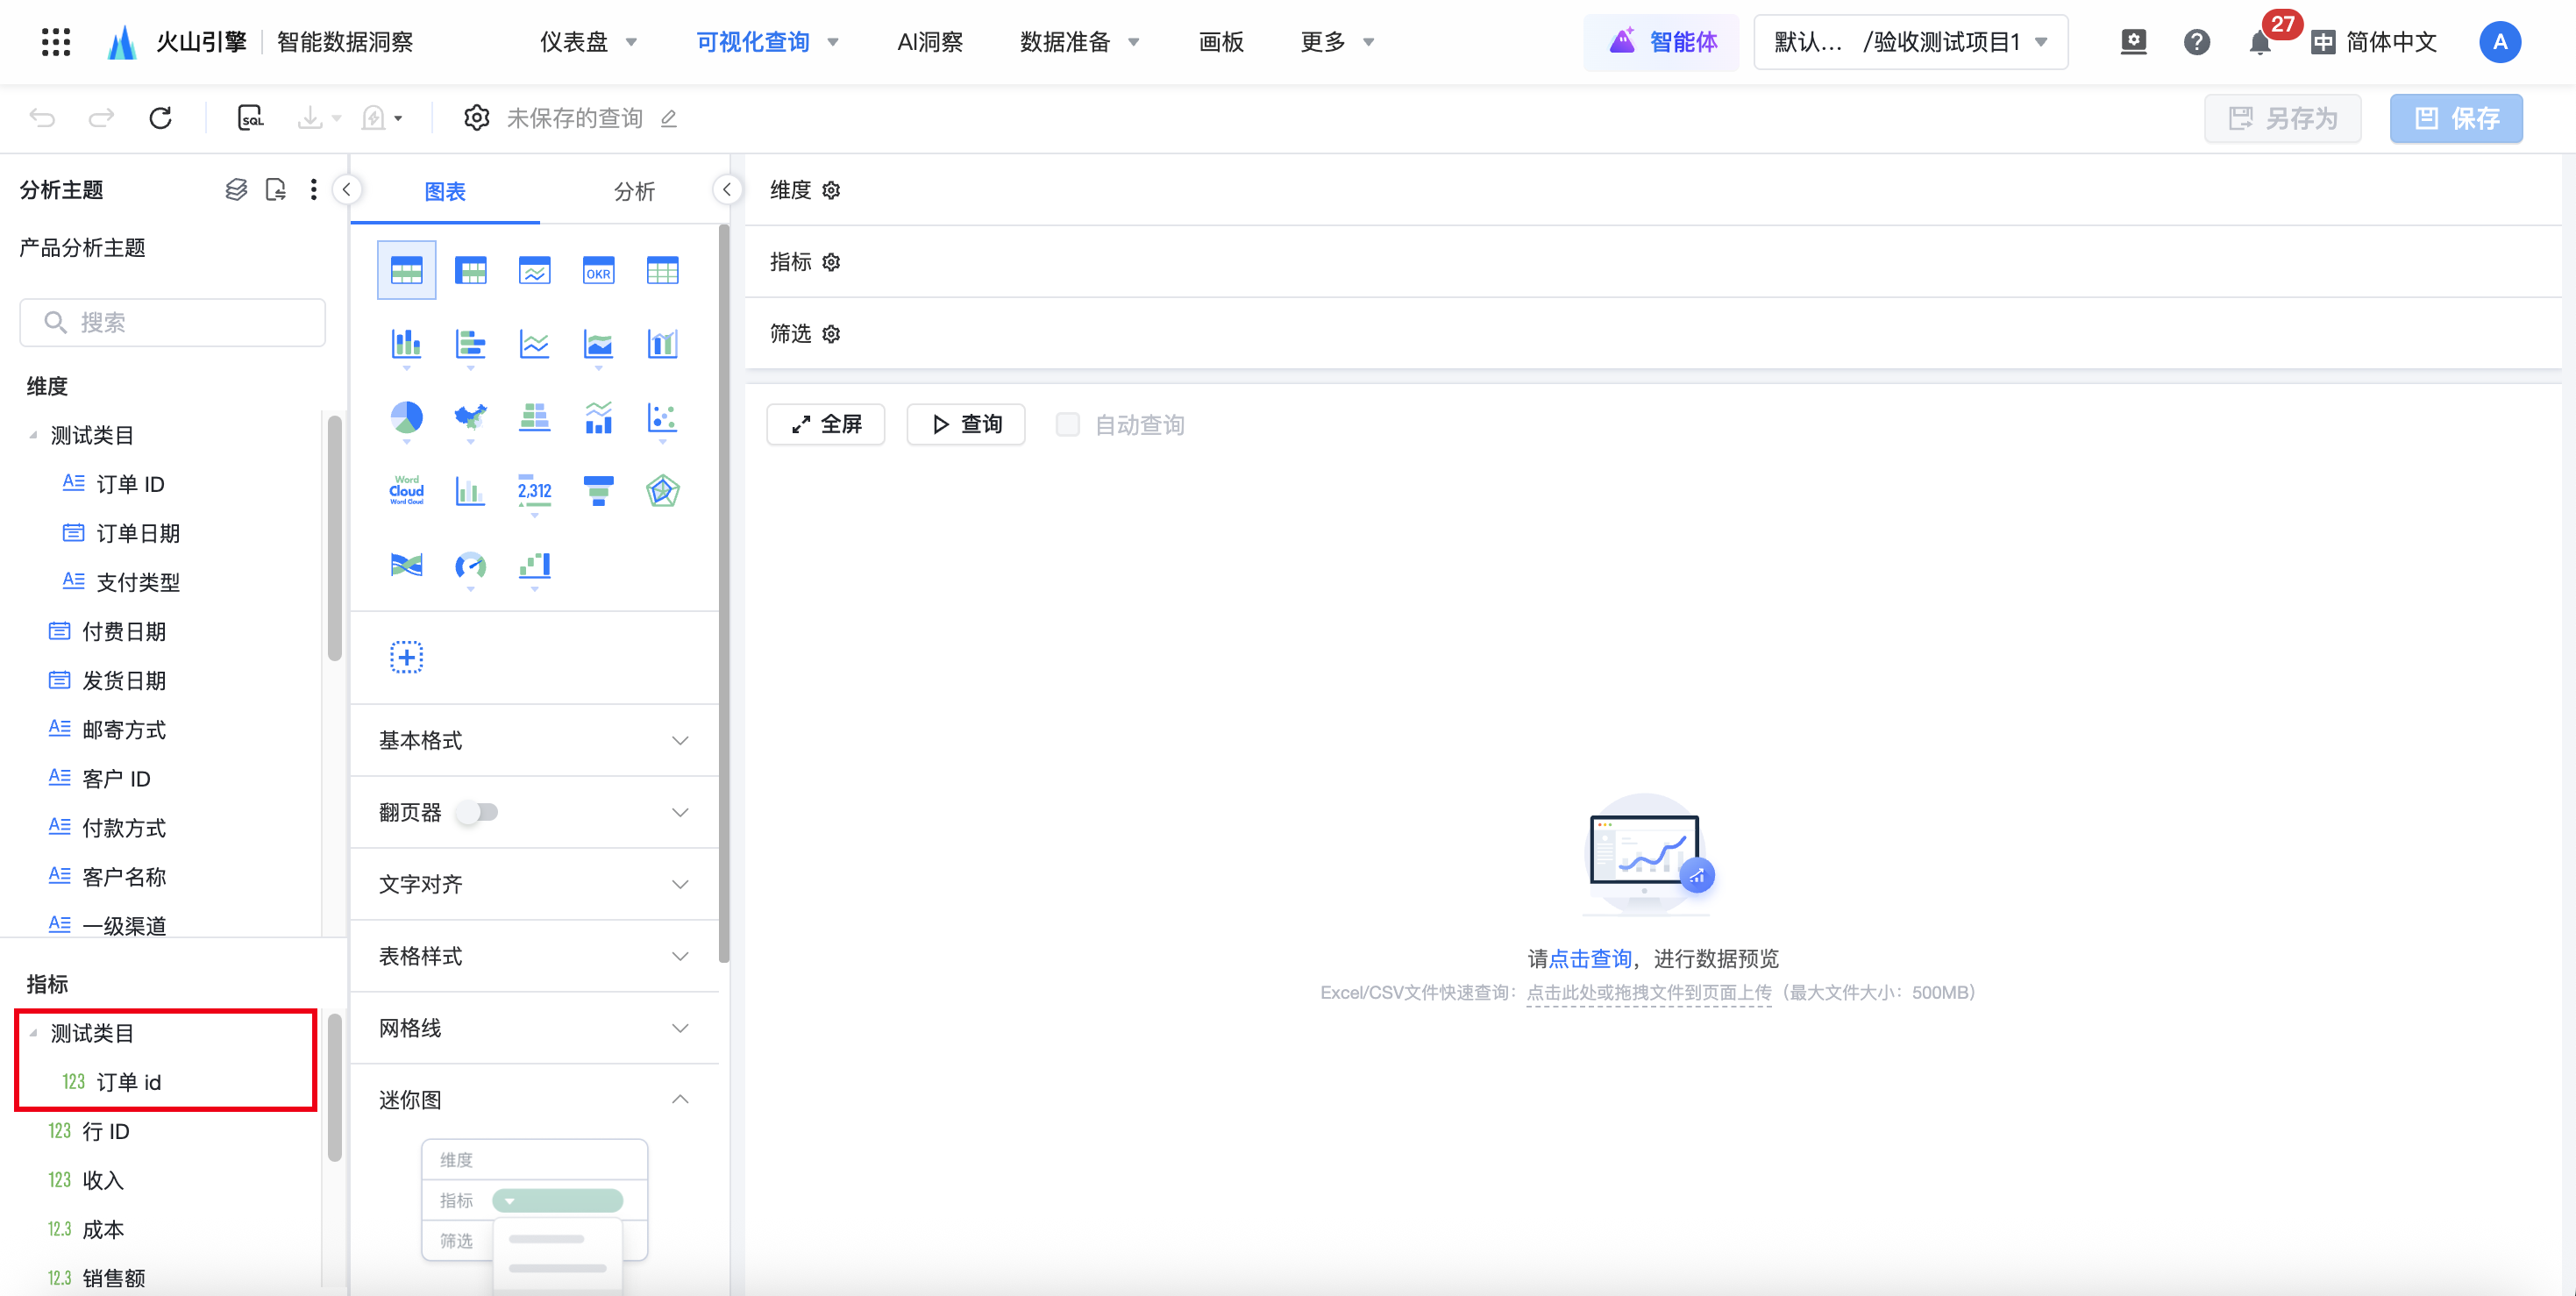The image size is (2576, 1296).
Task: Click the refresh icon in toolbar
Action: point(160,118)
